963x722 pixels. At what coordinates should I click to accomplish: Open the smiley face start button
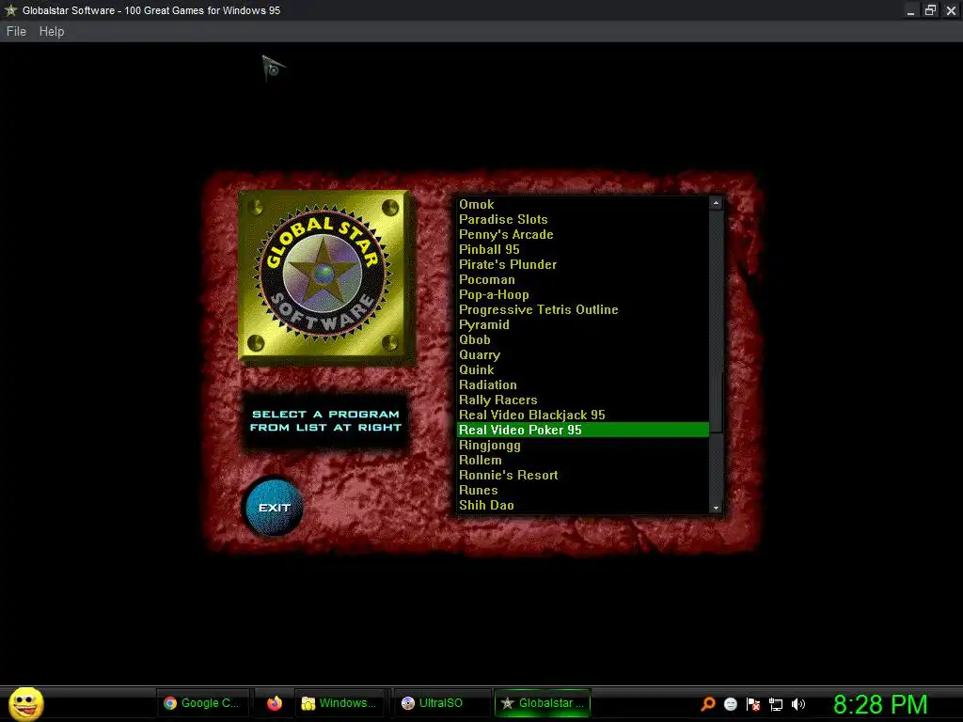pos(25,703)
